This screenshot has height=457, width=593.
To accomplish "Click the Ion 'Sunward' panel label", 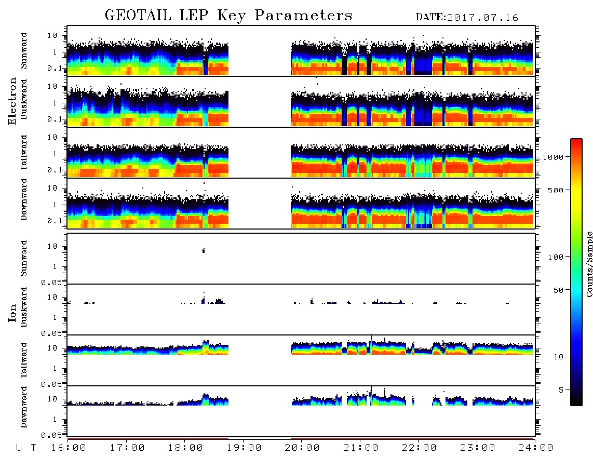I will (x=24, y=259).
